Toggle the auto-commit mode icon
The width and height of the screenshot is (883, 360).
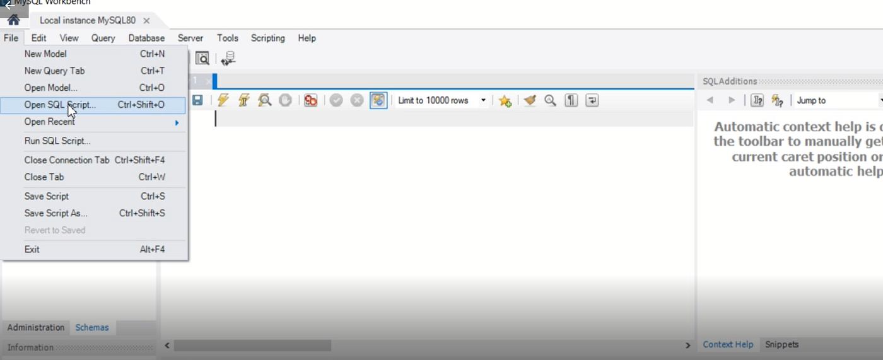(378, 100)
